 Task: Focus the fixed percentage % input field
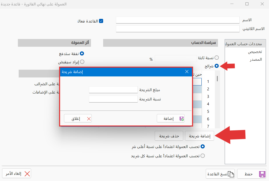pos(176,58)
